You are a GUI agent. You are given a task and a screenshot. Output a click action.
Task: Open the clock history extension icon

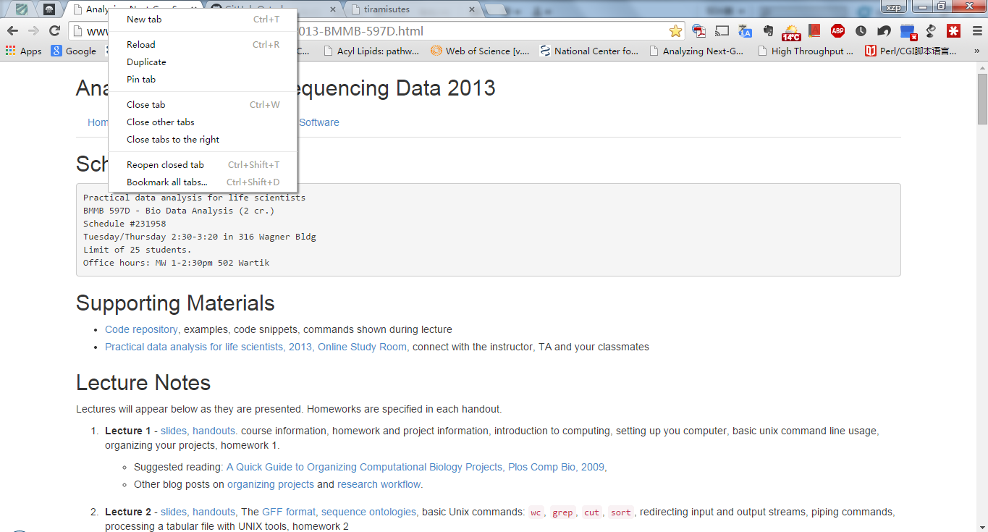(861, 30)
